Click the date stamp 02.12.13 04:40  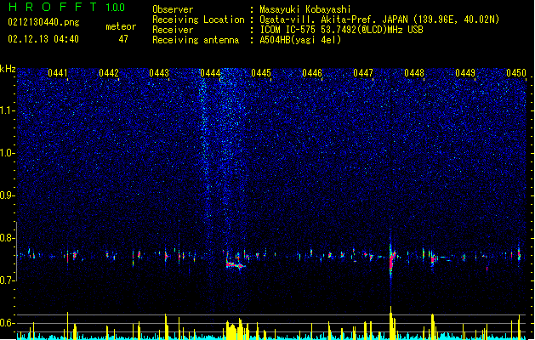tap(43, 39)
